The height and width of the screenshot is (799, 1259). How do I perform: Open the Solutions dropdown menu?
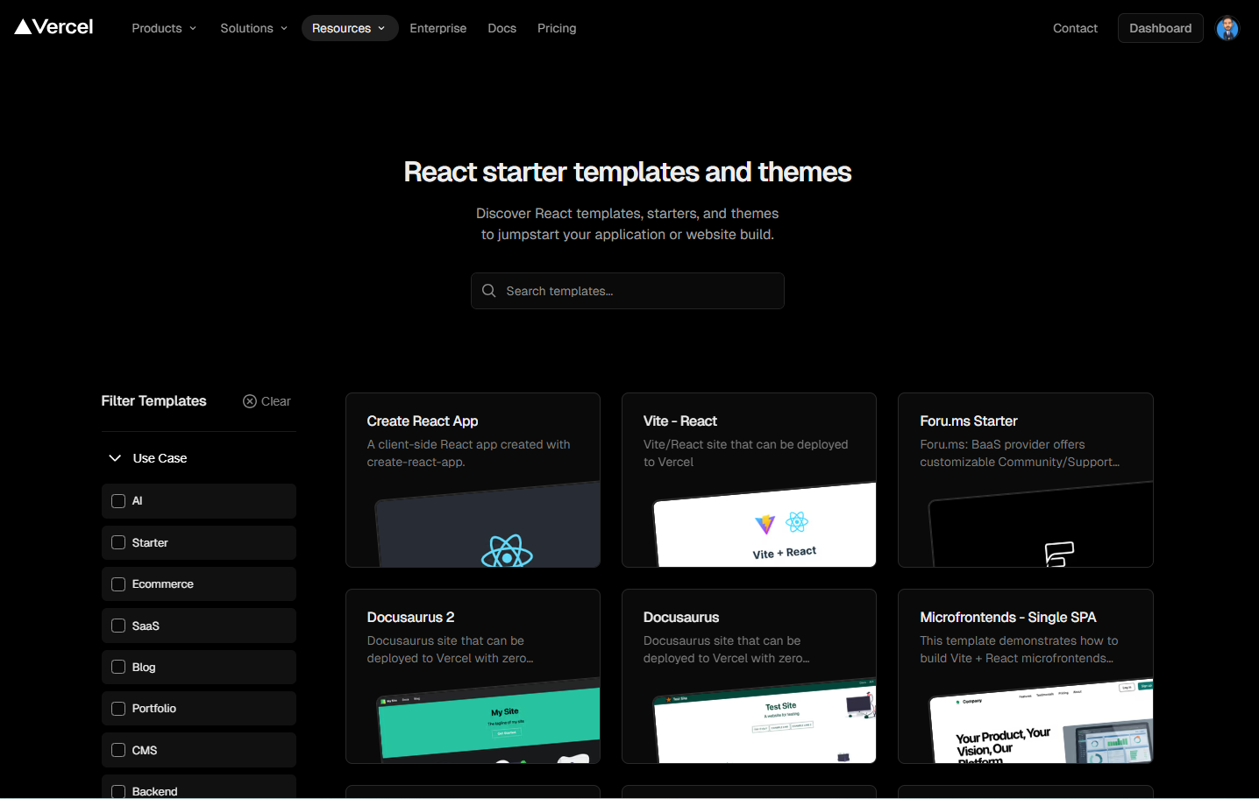[x=254, y=28]
